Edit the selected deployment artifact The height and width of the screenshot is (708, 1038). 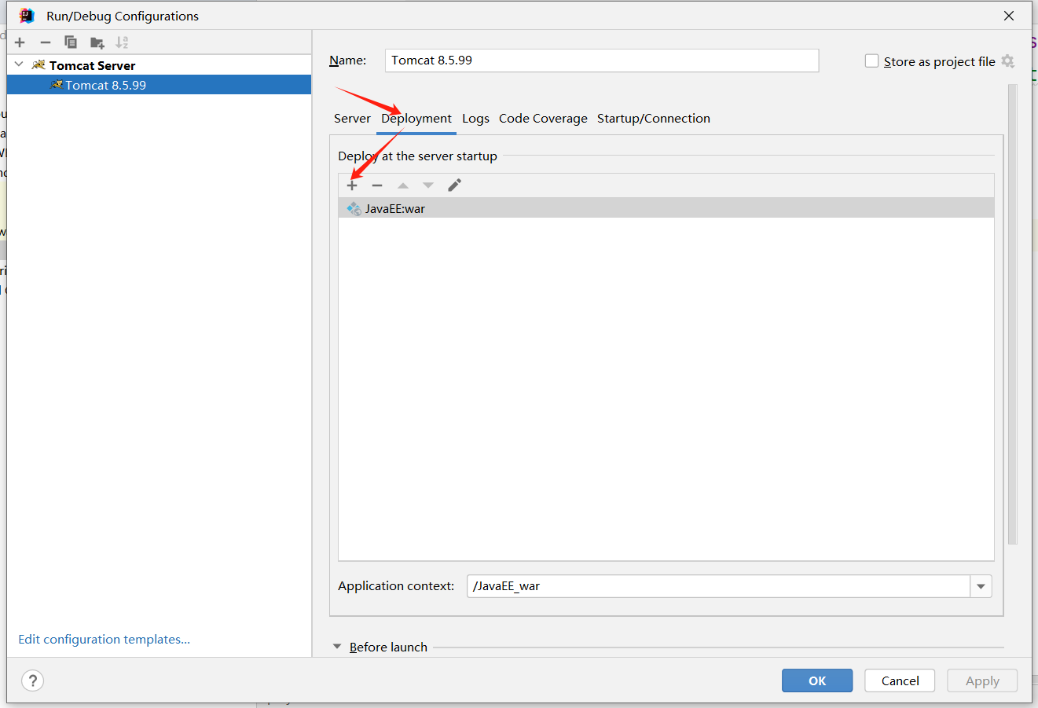coord(454,185)
